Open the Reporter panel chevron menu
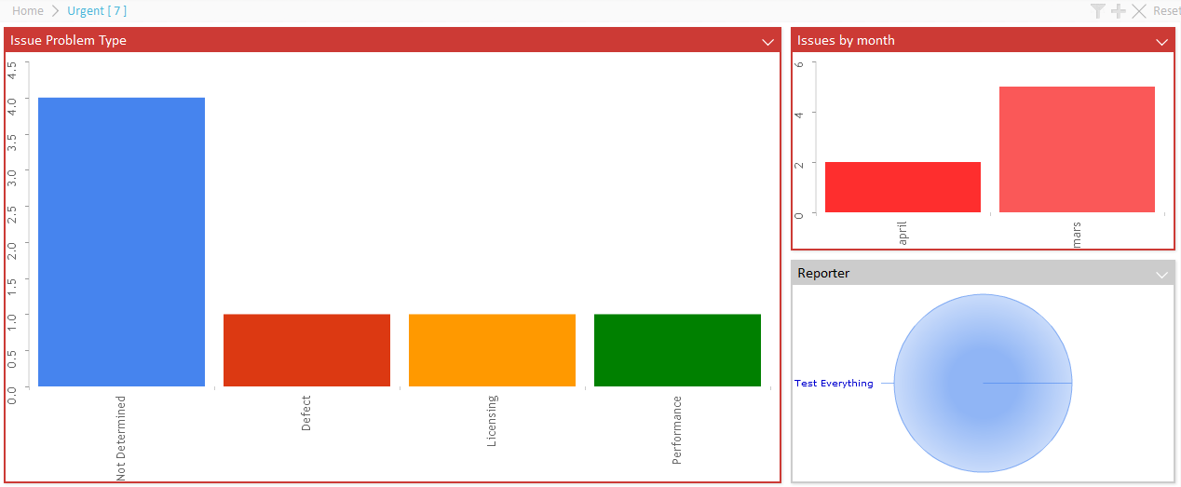 (x=1161, y=275)
